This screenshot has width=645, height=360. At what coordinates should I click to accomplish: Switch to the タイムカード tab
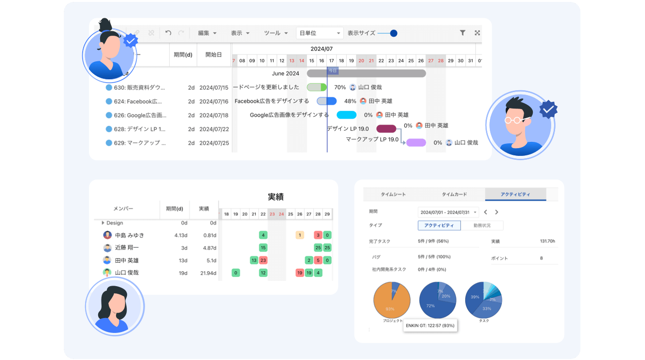(x=454, y=194)
